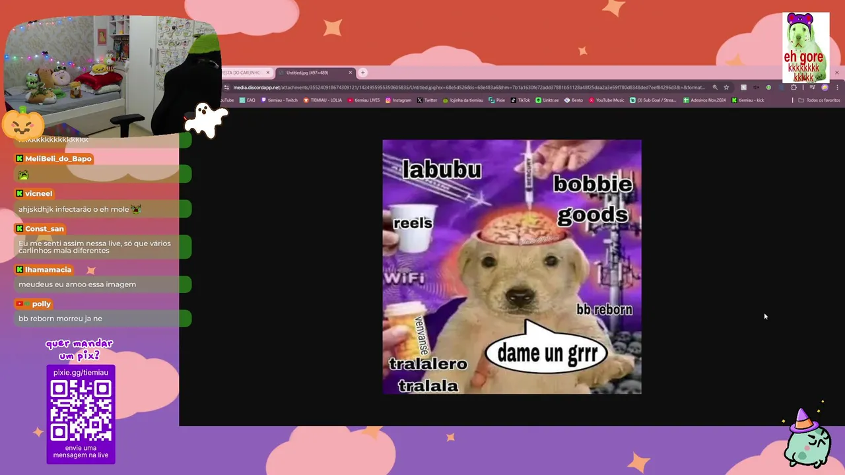Screen dimensions: 845x475
Task: Open the Adesivos Nov.2024 bookmark
Action: pyautogui.click(x=704, y=100)
